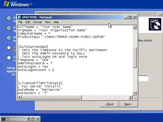Close the C:\WINDOW command prompt window

pyautogui.click(x=37, y=119)
